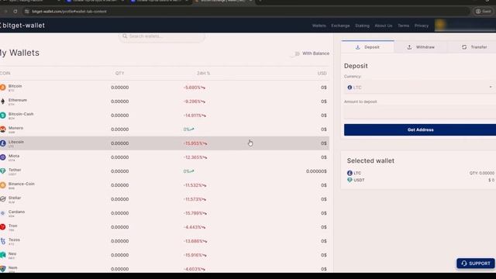Select the Cardano row name
496x279 pixels.
16,212
